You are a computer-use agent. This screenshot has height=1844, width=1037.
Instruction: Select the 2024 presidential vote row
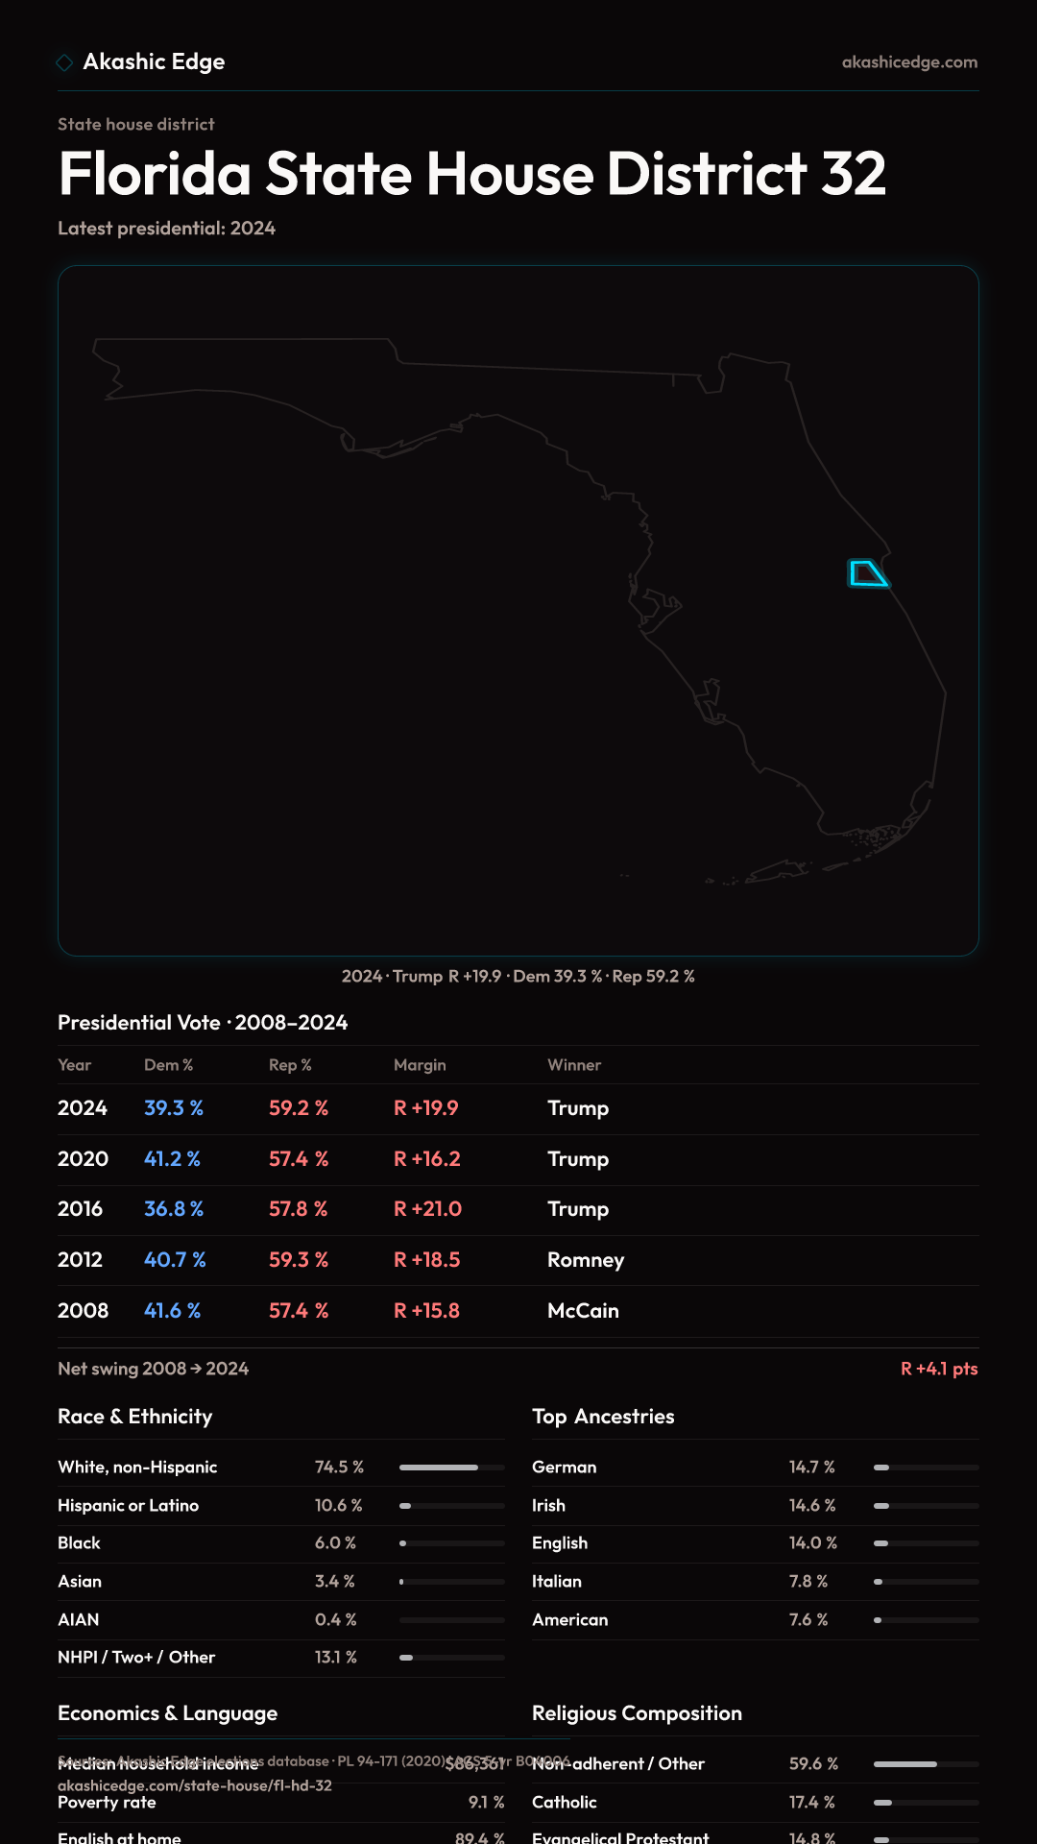pyautogui.click(x=518, y=1108)
